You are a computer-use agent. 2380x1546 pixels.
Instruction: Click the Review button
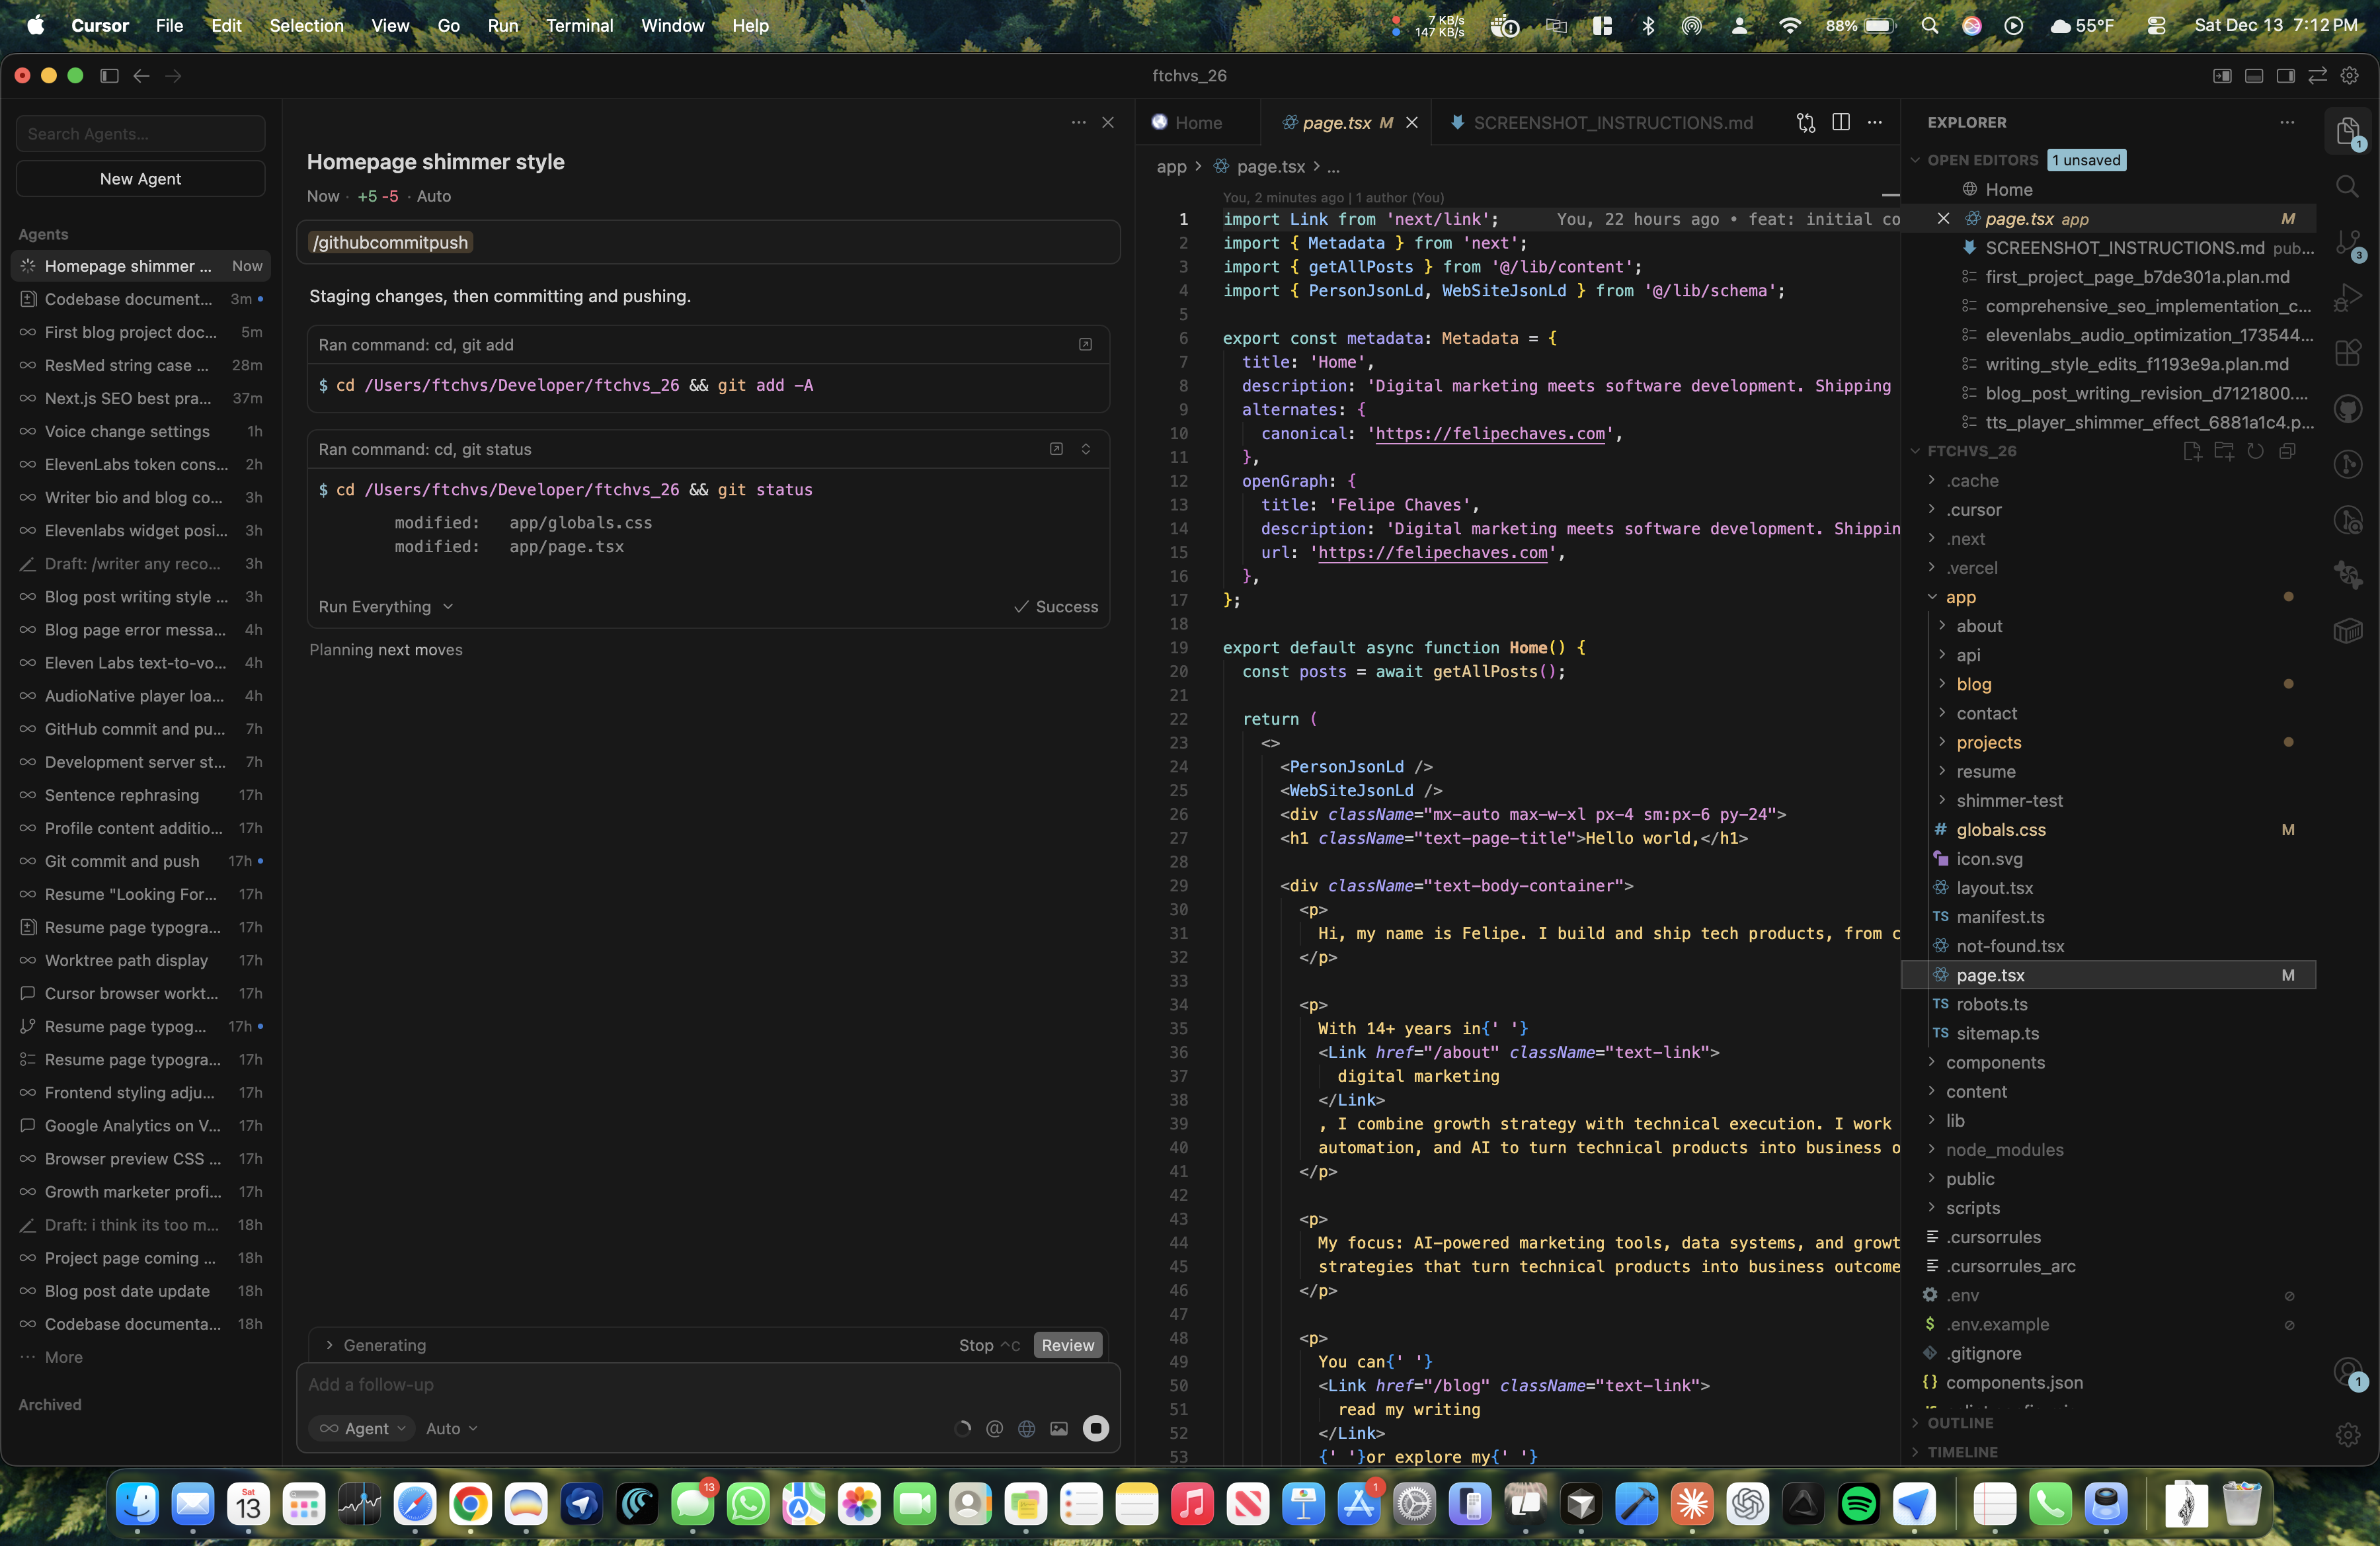pos(1067,1345)
